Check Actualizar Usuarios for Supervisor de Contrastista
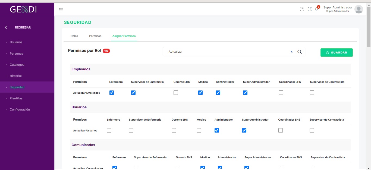The height and width of the screenshot is (170, 371). (312, 130)
